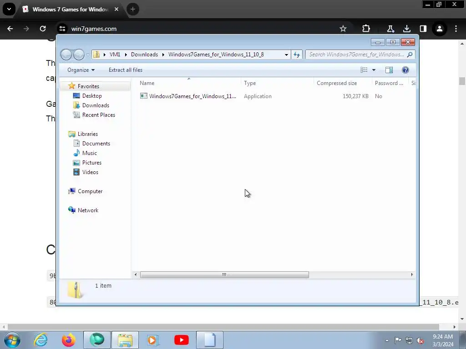466x349 pixels.
Task: Select VM1 in address breadcrumb
Action: (115, 55)
